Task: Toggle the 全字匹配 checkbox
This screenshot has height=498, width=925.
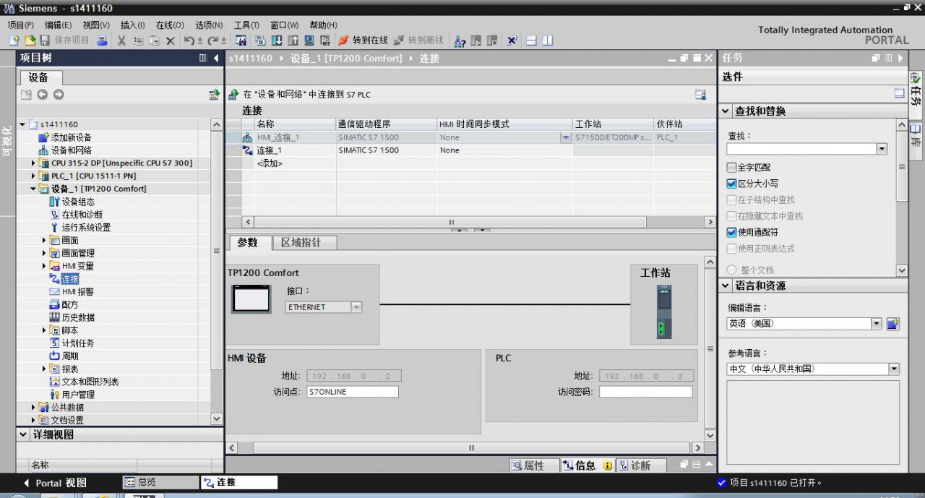Action: tap(731, 167)
